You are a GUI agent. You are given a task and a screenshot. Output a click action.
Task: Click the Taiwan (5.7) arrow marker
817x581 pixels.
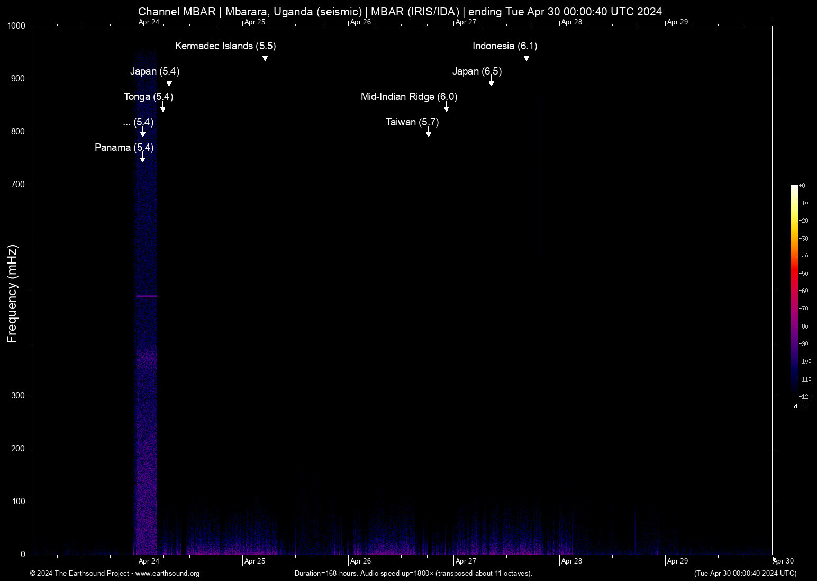[429, 134]
